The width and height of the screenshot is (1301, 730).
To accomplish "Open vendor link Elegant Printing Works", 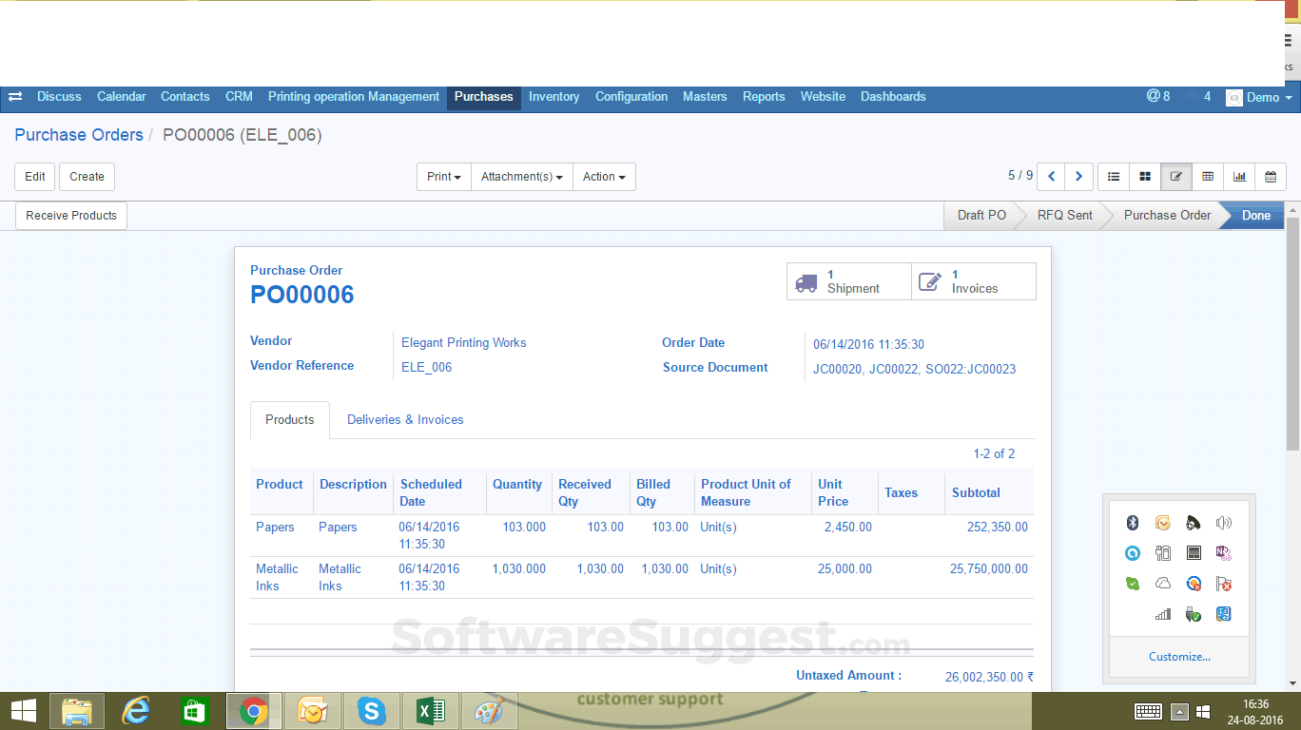I will click(x=463, y=342).
